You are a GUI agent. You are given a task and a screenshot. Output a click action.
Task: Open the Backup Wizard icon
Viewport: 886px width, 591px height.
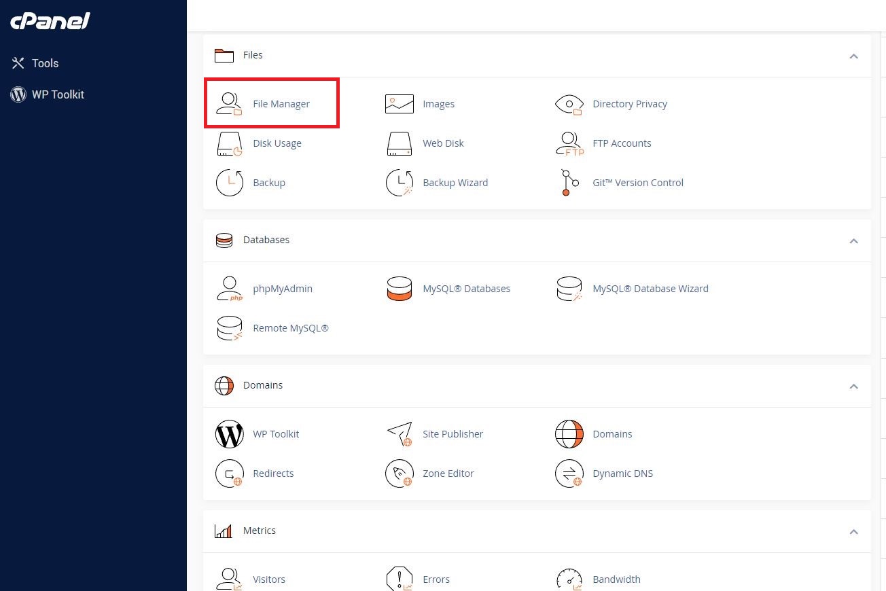tap(400, 183)
